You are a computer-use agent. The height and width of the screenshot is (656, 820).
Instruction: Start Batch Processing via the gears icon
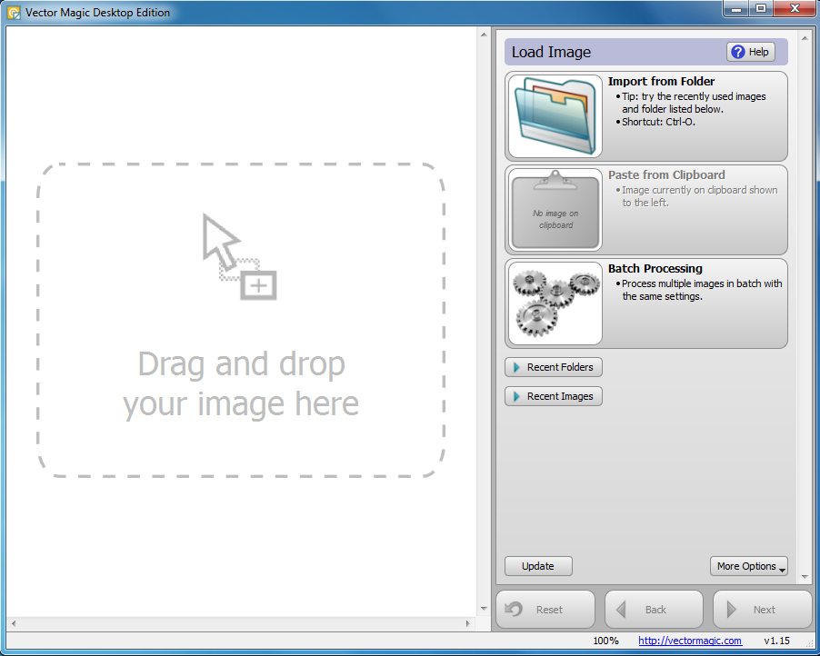coord(555,303)
